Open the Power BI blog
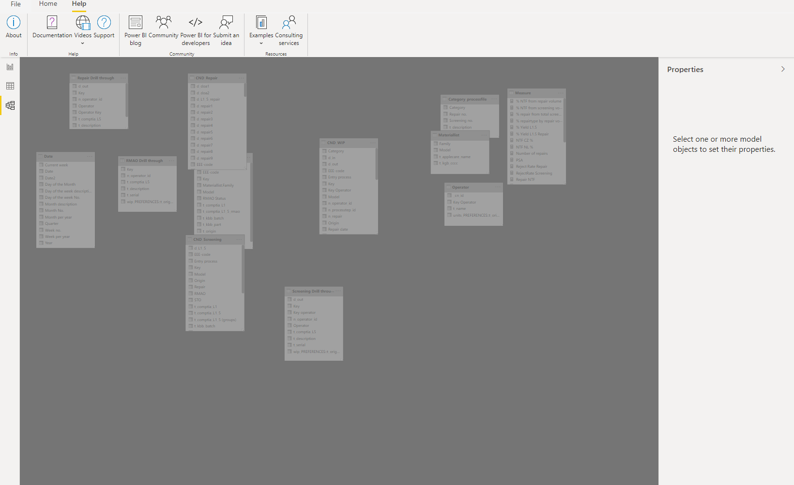Viewport: 794px width, 485px height. click(x=136, y=30)
